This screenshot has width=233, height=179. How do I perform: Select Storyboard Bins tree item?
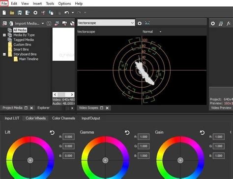25,54
